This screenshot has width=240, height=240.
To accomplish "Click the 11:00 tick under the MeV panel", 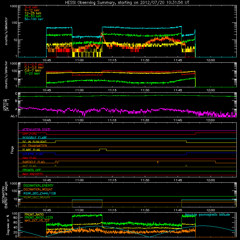I will [79, 90].
